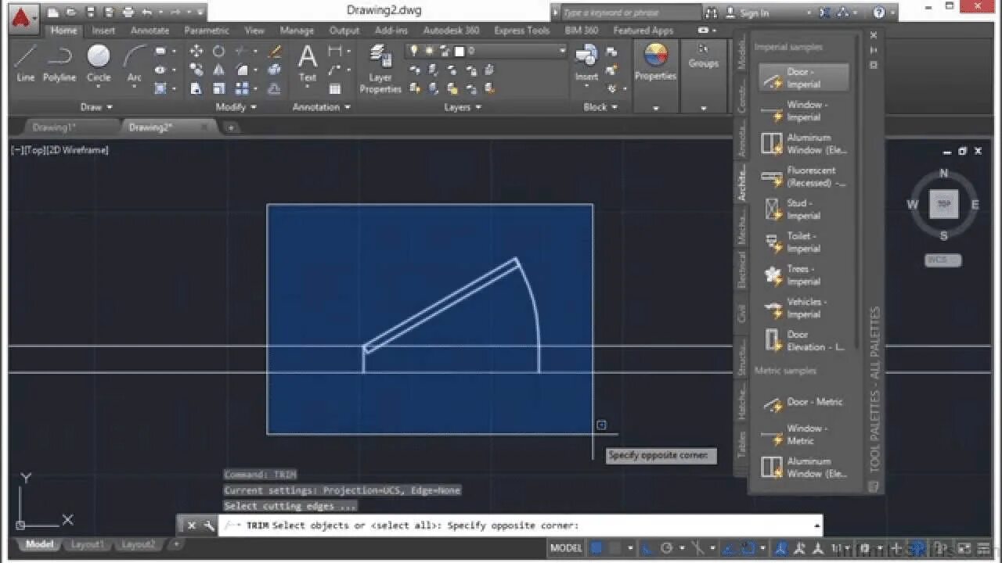1002x563 pixels.
Task: Click the Mirror tool icon
Action: (x=219, y=70)
